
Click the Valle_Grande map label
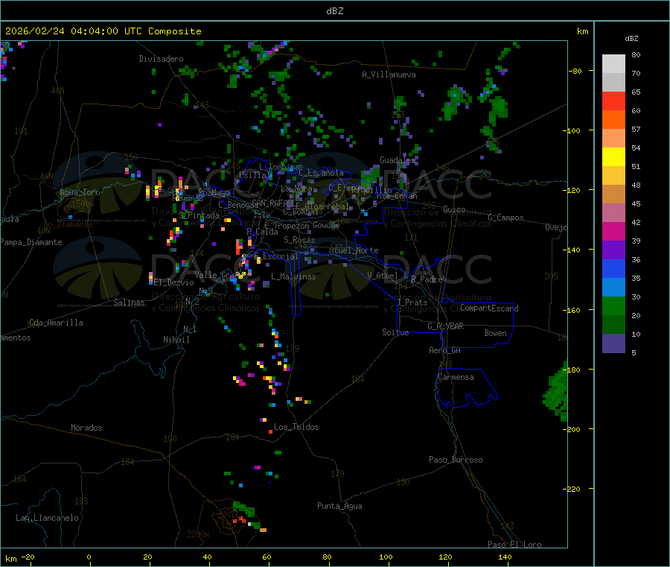221,275
